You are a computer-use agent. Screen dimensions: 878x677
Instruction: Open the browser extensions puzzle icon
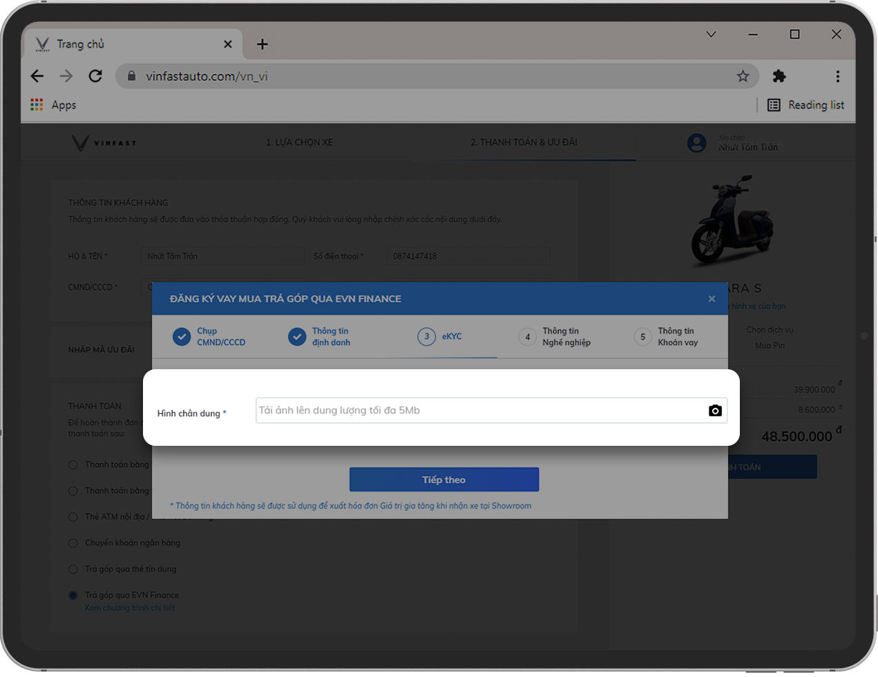tap(779, 76)
